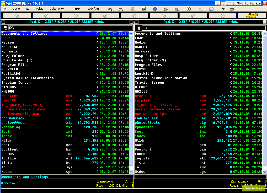
Task: Select photoeffects zip in left panel
Action: tap(65, 122)
